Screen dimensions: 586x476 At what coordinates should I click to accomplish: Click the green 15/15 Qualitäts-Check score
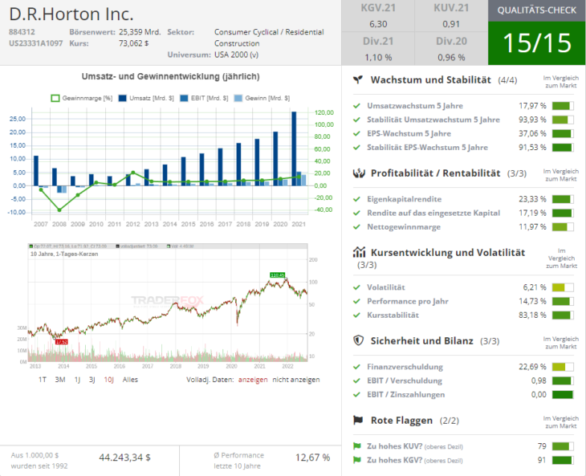pyautogui.click(x=535, y=43)
